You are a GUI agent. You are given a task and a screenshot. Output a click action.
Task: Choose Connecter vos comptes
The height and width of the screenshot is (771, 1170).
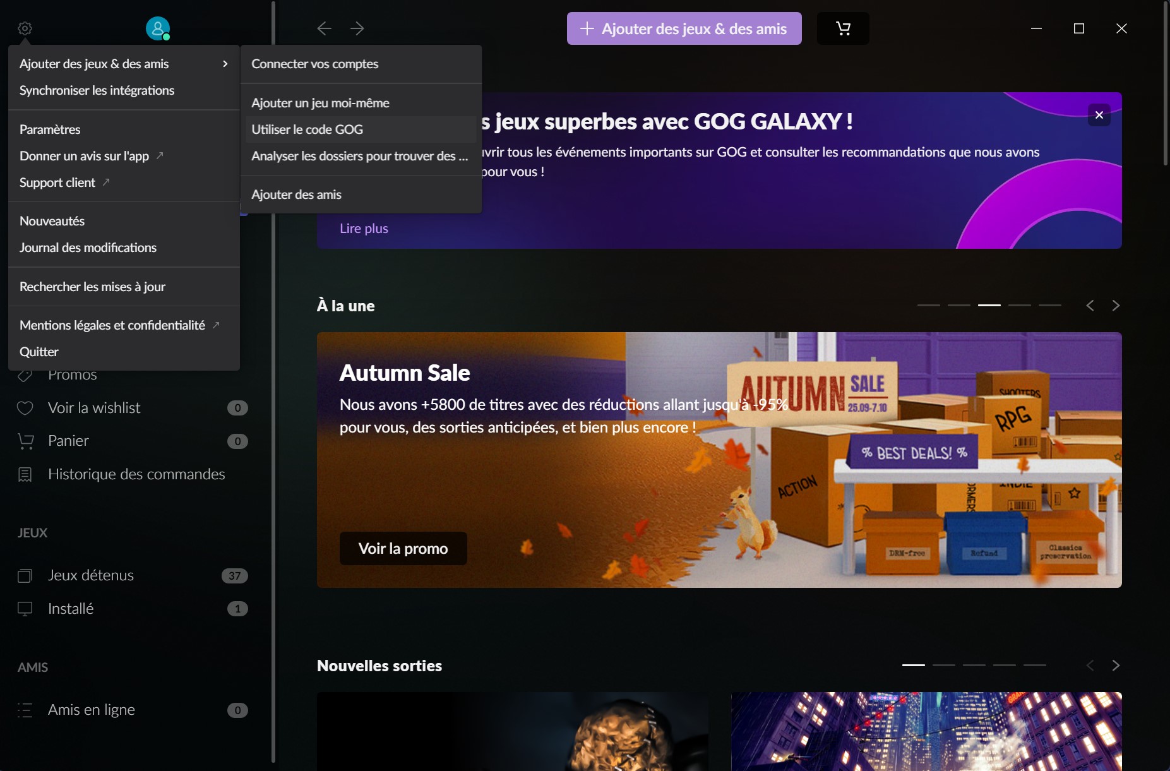coord(314,64)
